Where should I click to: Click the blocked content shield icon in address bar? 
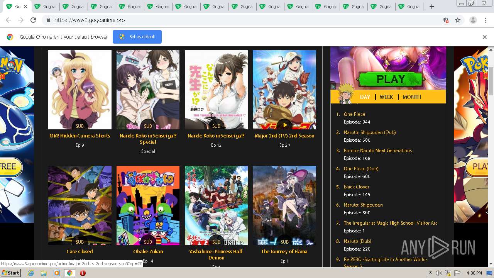tap(446, 20)
